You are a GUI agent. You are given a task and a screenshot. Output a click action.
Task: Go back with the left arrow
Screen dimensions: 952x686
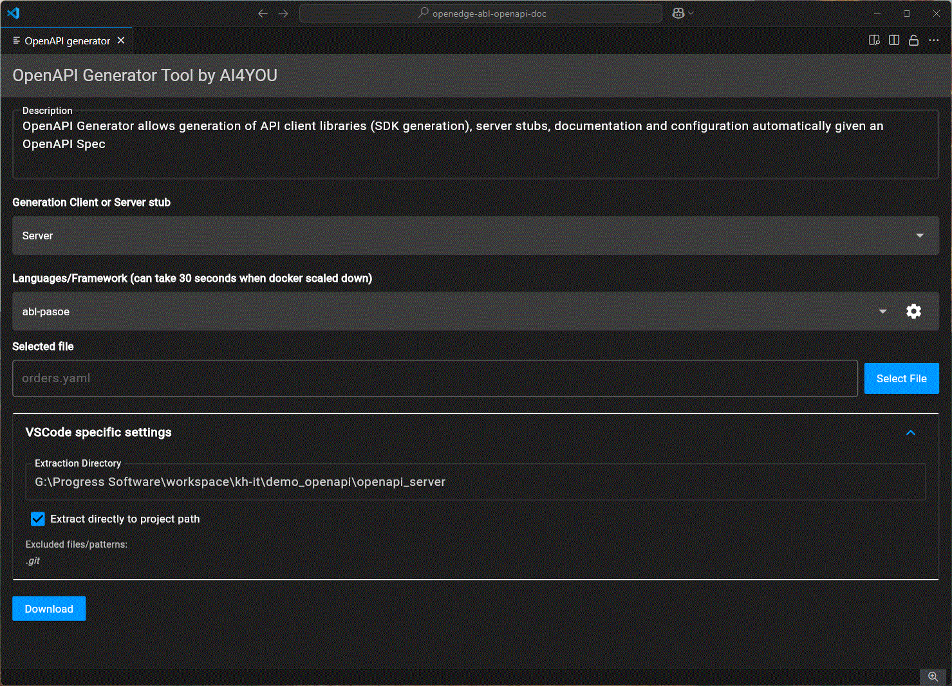click(263, 13)
